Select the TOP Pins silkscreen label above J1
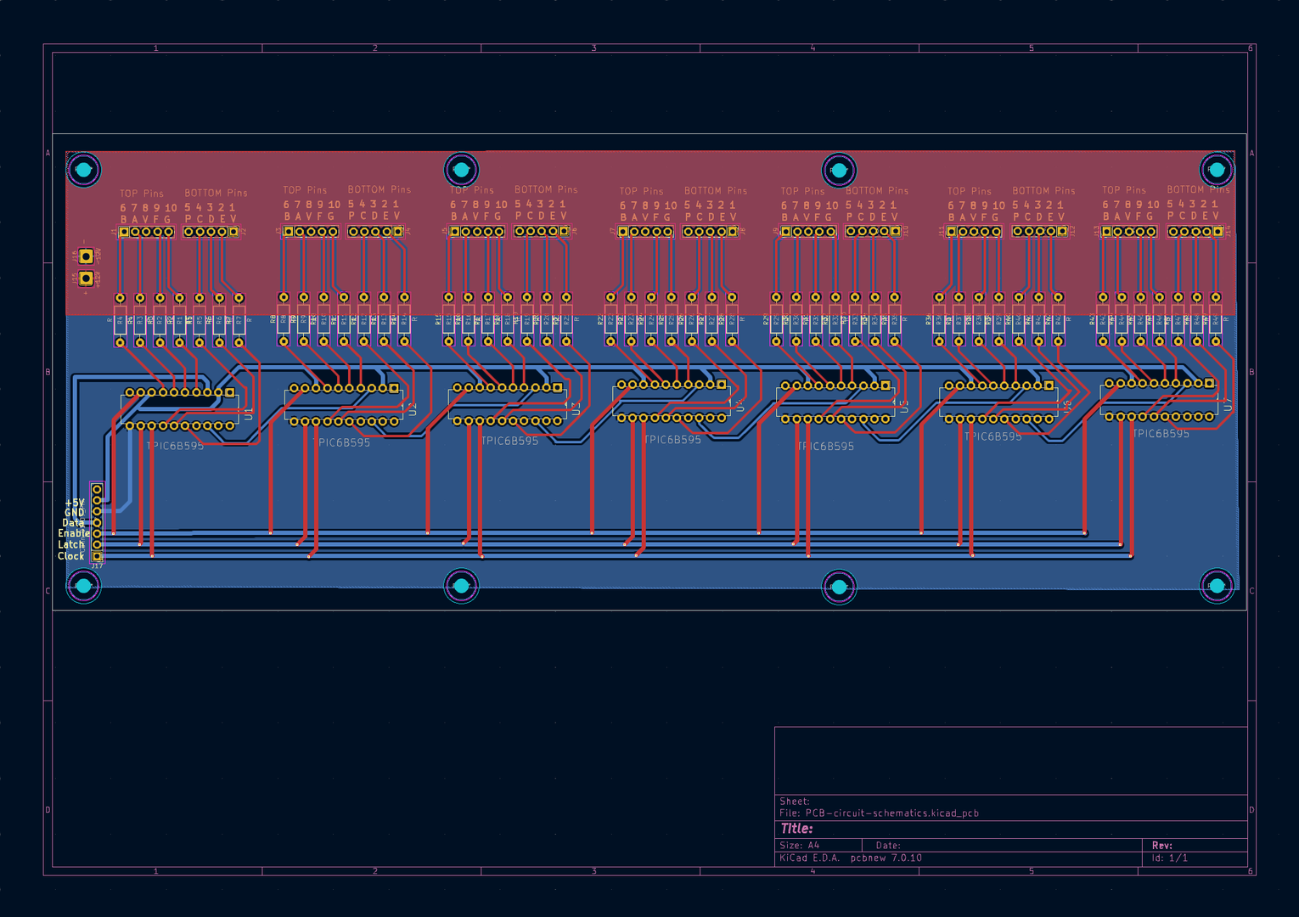Screen dimensions: 1299x917 [139, 193]
